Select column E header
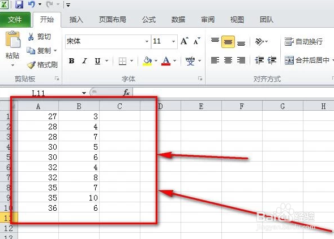Image resolution: width=334 pixels, height=239 pixels. click(x=201, y=106)
